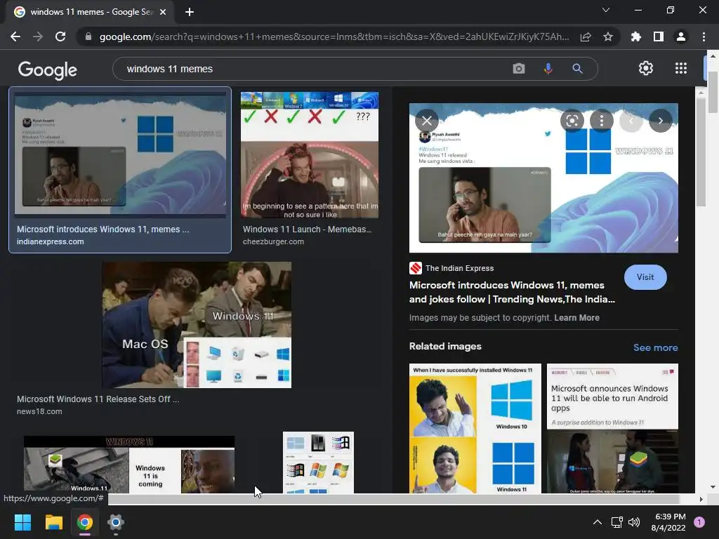Image resolution: width=719 pixels, height=539 pixels.
Task: Open Chrome extensions puzzle icon
Action: point(636,36)
